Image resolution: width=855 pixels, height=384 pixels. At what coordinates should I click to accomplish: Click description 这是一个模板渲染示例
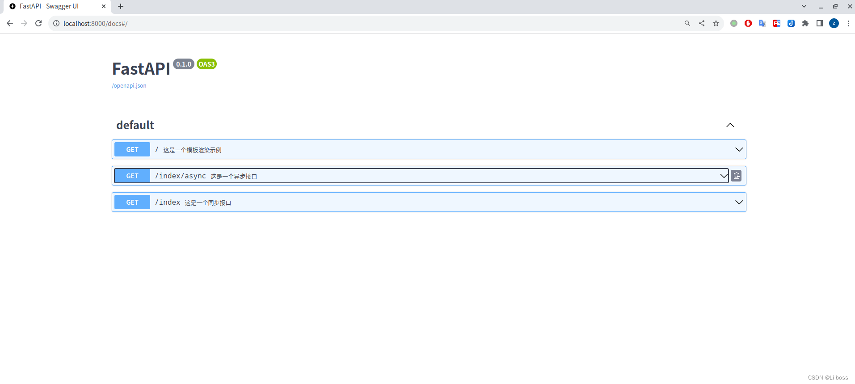192,150
